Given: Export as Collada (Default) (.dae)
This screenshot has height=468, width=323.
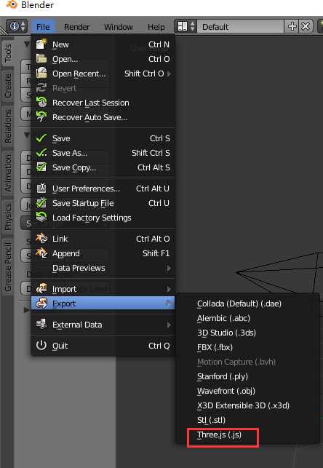Looking at the screenshot, I should coord(239,304).
